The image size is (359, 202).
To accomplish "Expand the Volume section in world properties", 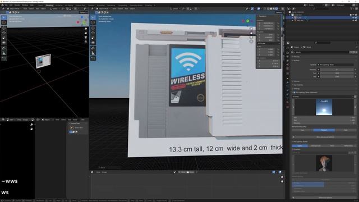I will pyautogui.click(x=296, y=81).
